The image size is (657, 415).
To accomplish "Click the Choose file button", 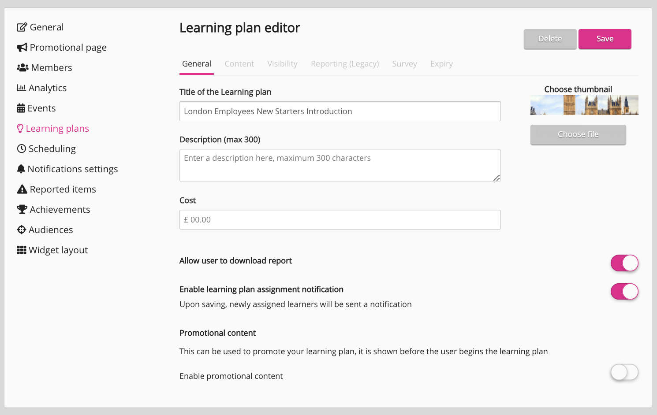I will [578, 134].
